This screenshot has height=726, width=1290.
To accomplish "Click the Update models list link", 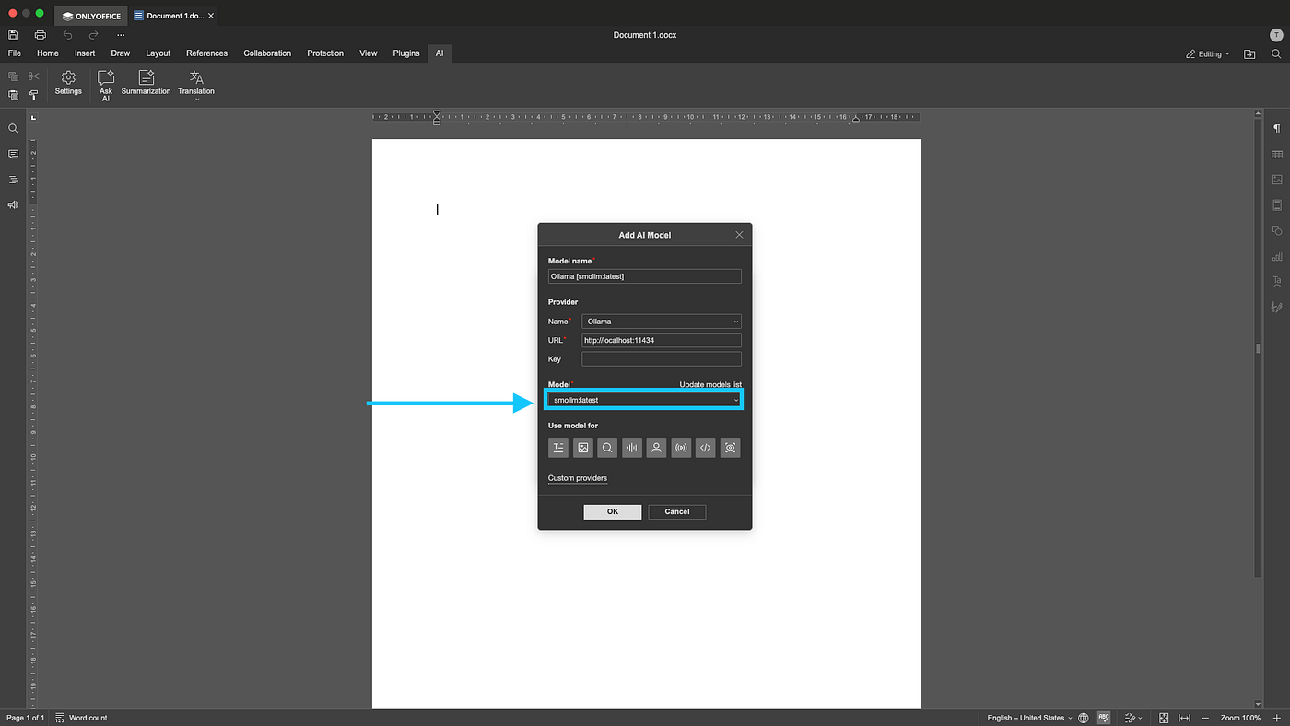I will [710, 384].
